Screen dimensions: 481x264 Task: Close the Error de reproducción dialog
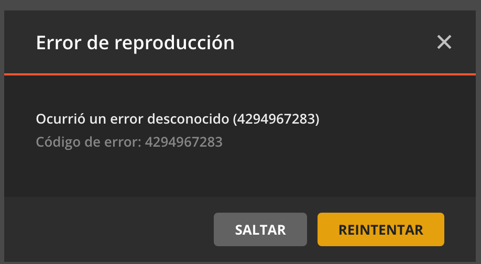click(x=444, y=42)
